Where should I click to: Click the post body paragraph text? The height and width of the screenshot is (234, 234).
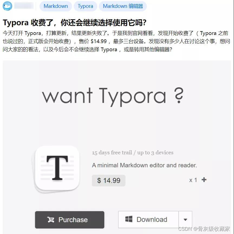tap(116, 41)
